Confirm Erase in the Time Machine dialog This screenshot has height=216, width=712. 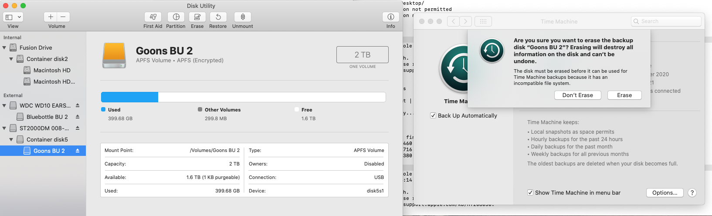click(624, 95)
